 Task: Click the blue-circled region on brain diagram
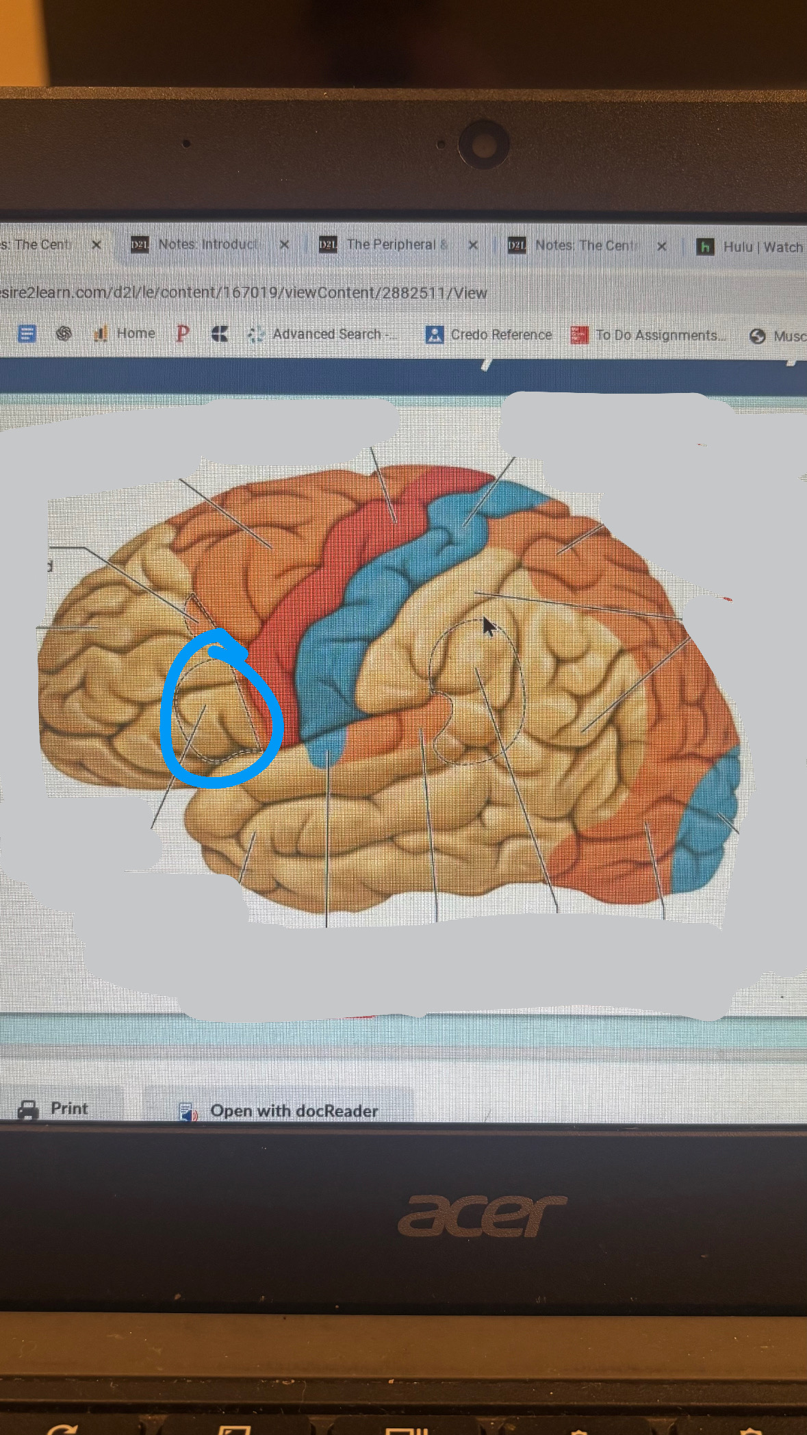click(219, 712)
